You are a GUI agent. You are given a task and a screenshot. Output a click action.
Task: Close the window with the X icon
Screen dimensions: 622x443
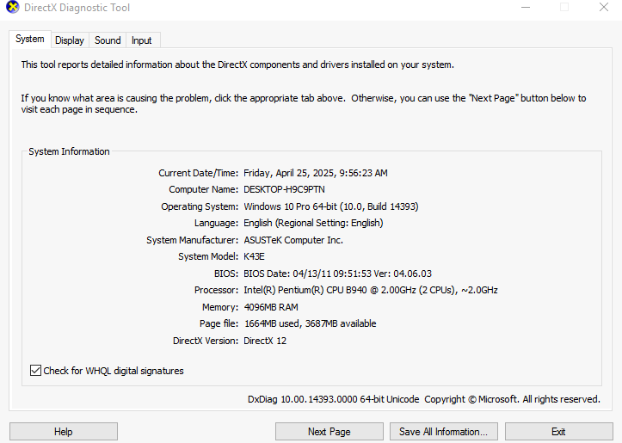pos(604,7)
